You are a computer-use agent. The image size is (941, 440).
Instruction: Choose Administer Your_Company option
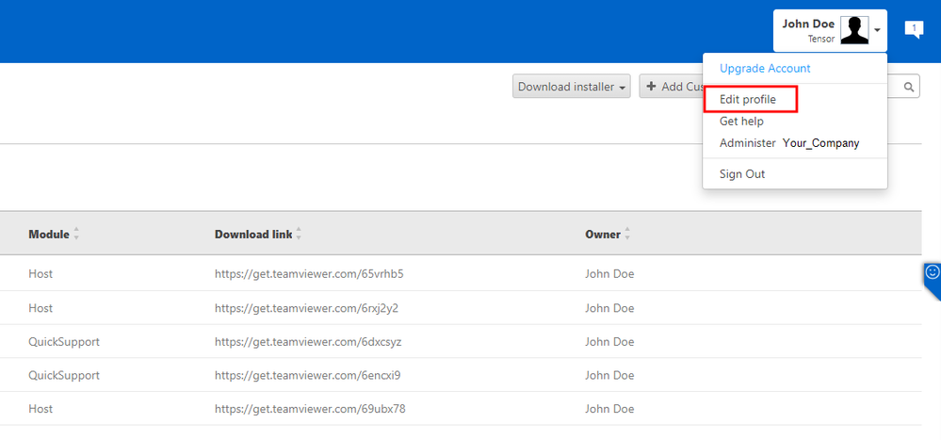pyautogui.click(x=789, y=143)
